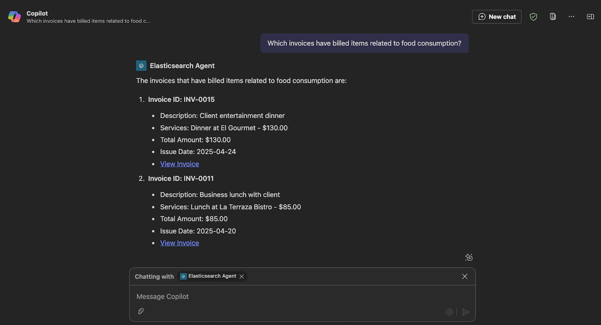Click the Copilot logo icon
The image size is (601, 325).
(x=15, y=16)
